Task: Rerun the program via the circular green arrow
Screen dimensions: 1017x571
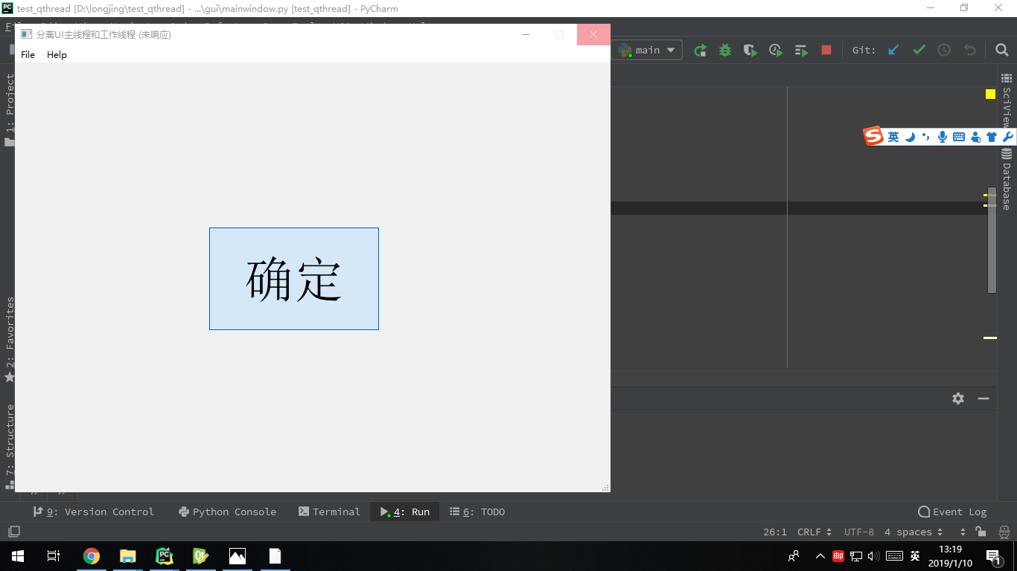Action: coord(700,50)
